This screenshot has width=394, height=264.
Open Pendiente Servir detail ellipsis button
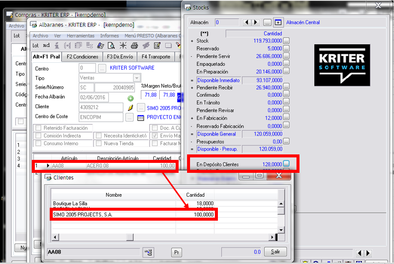click(286, 56)
